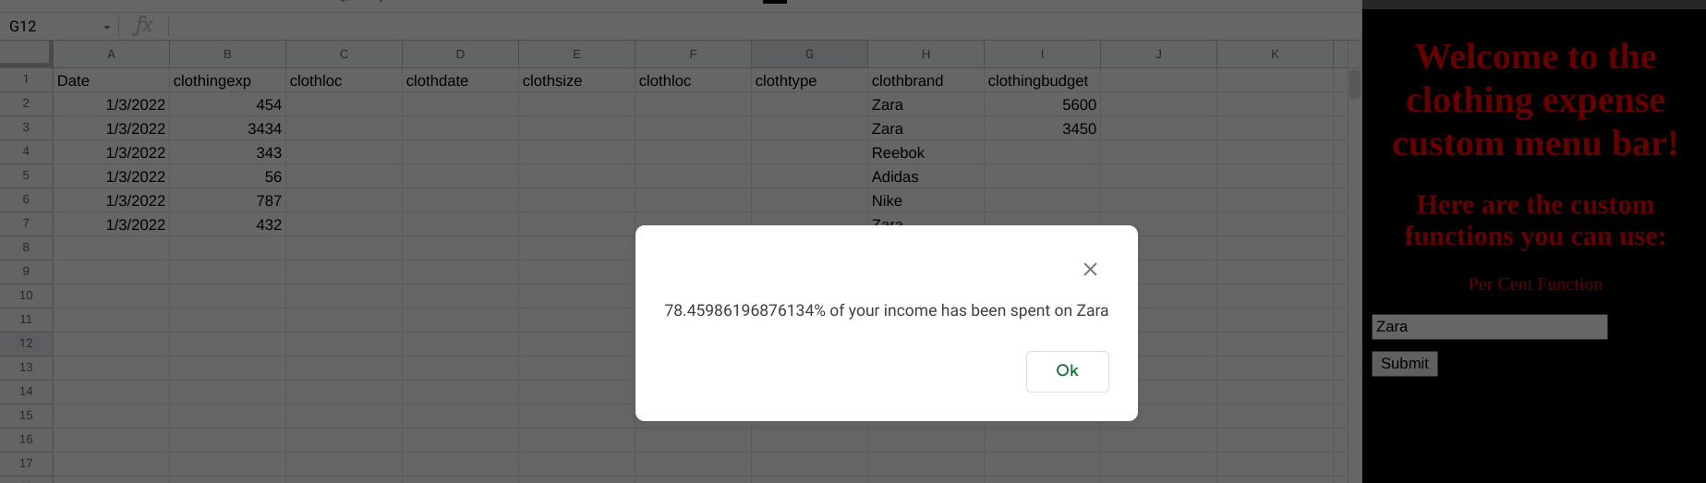Click the Per Cent Function label
This screenshot has width=1706, height=483.
pos(1535,284)
